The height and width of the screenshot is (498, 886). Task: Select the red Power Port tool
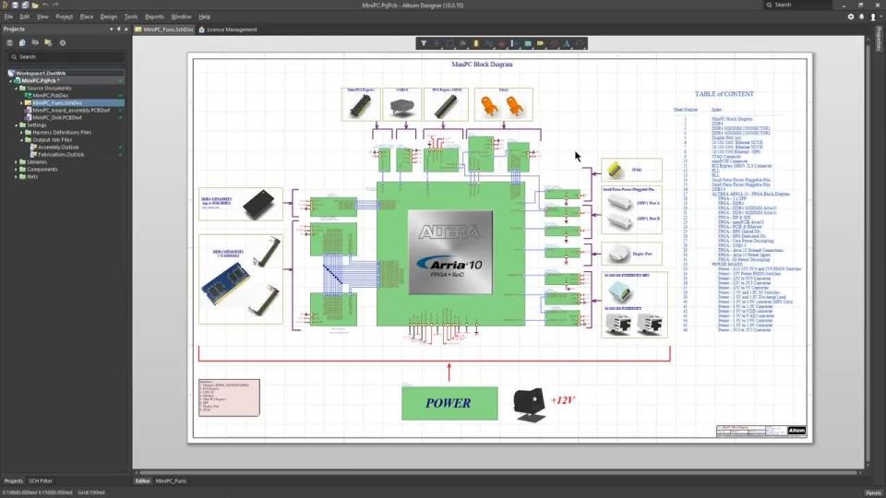[x=502, y=43]
